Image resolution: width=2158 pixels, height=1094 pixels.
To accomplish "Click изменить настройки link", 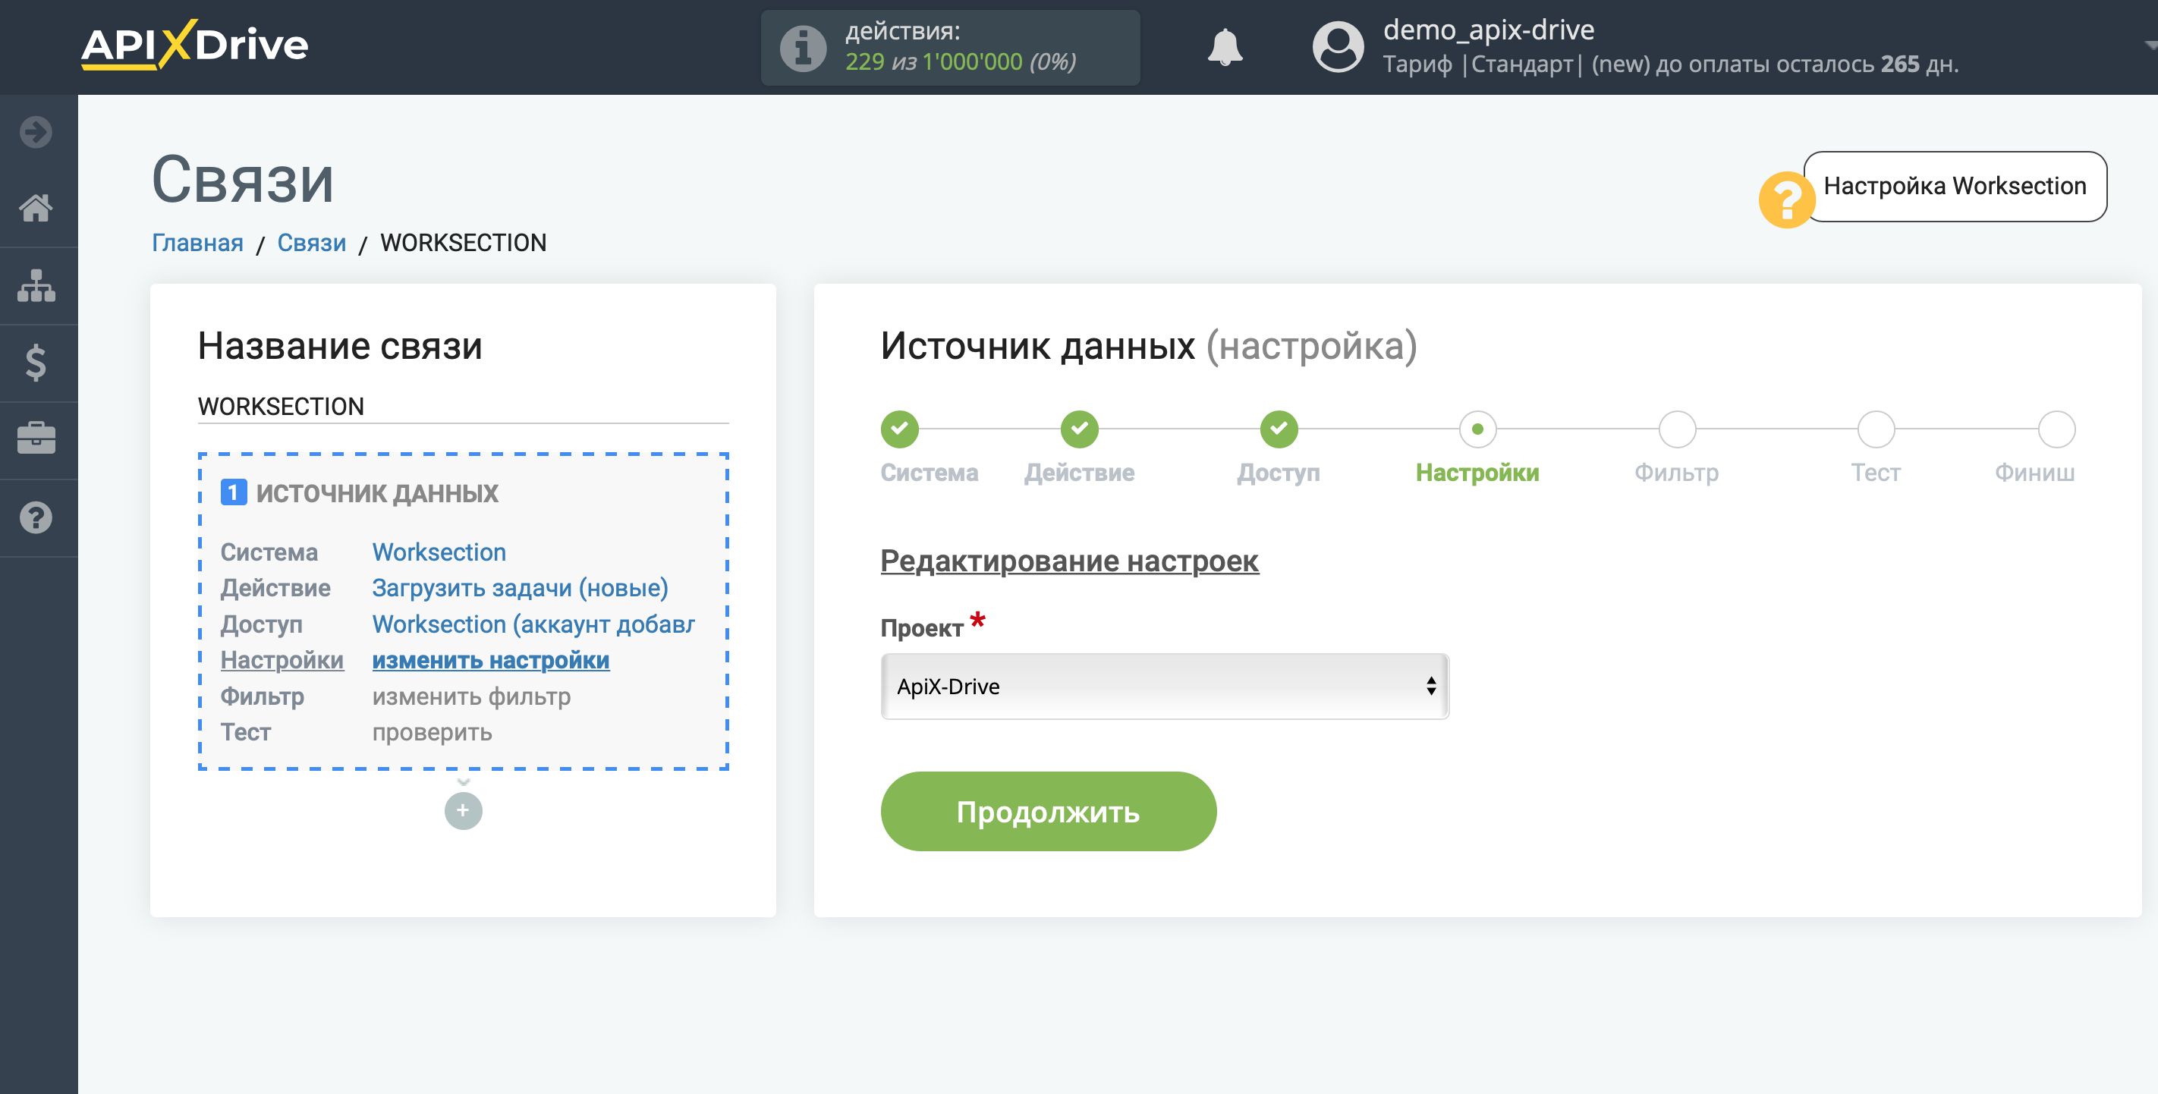I will (x=491, y=660).
